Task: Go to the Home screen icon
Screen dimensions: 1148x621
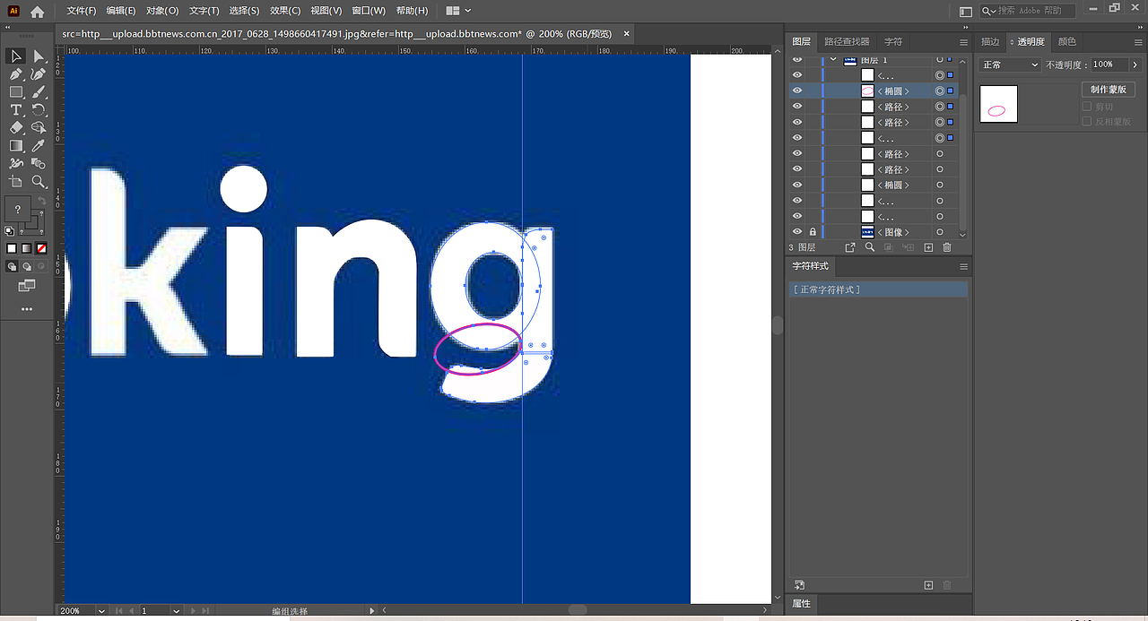Action: 37,12
